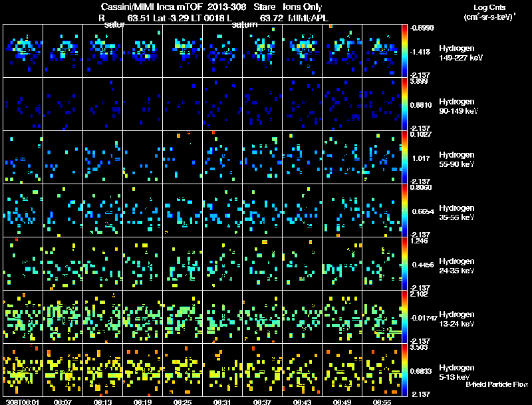Viewport: 532px width, 405px height.
Task: Click the '63.51' R value in the header
Action: [139, 18]
